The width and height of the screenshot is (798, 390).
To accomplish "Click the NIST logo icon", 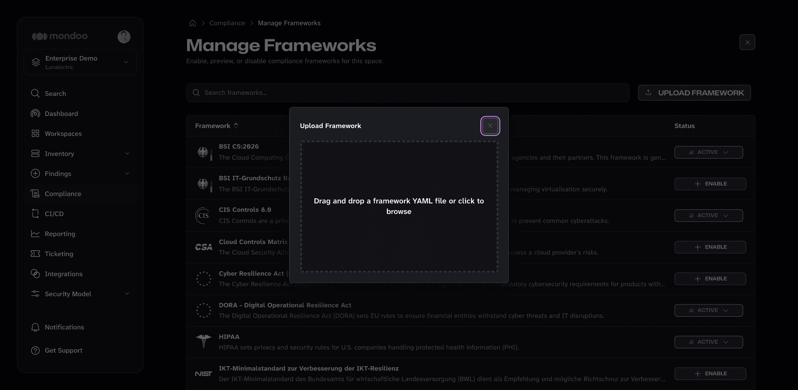I will pyautogui.click(x=203, y=374).
